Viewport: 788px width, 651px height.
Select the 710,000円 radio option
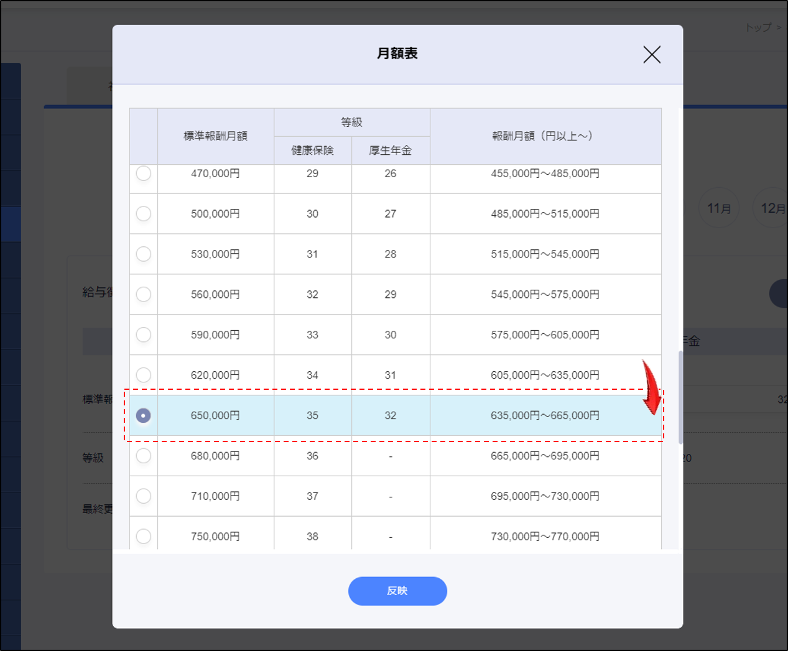[144, 496]
